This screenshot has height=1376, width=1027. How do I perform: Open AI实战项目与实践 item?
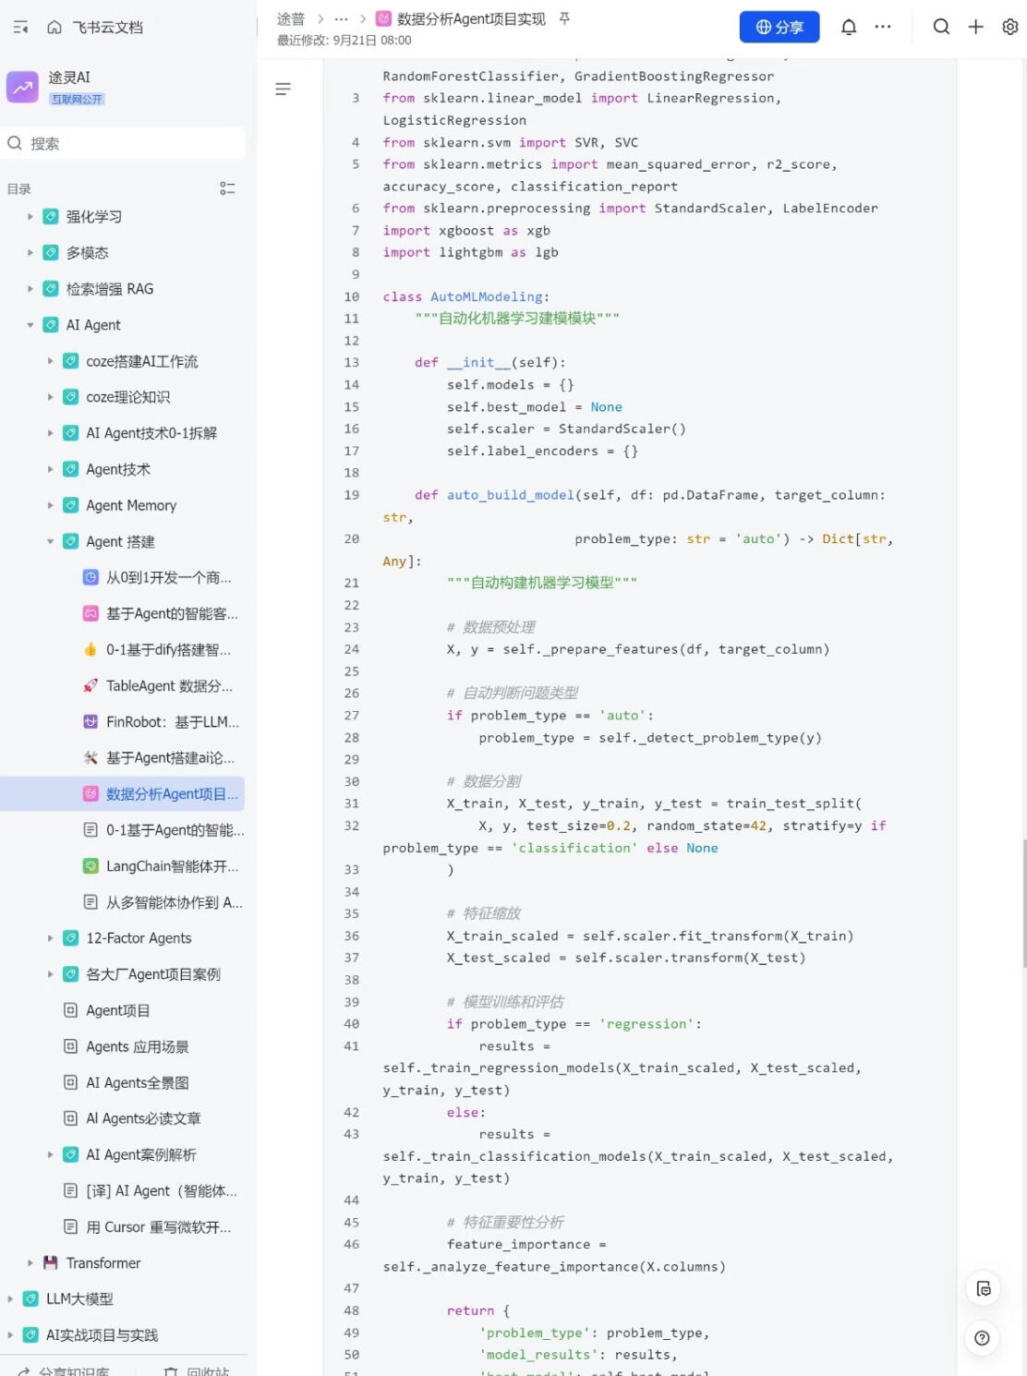[x=102, y=1334]
